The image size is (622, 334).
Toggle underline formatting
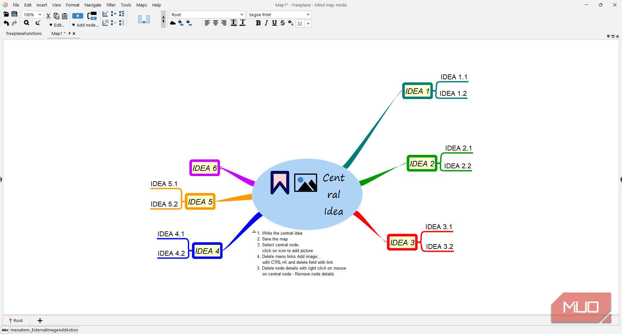tap(275, 23)
